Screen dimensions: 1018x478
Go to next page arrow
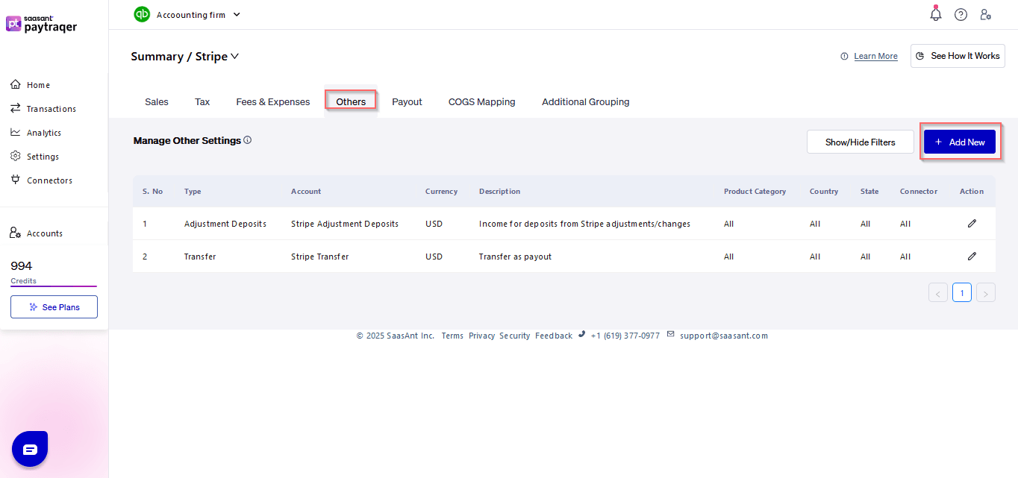pyautogui.click(x=986, y=292)
